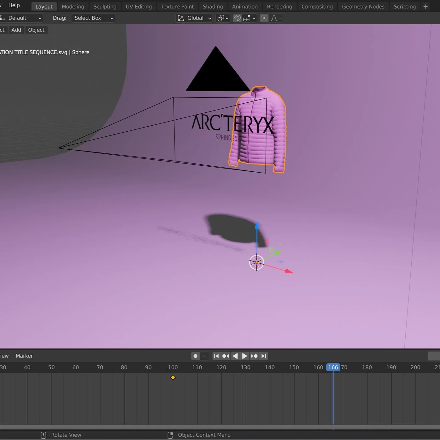Select the keyframe diamond at frame 100
Viewport: 440px width, 440px height.
(173, 377)
